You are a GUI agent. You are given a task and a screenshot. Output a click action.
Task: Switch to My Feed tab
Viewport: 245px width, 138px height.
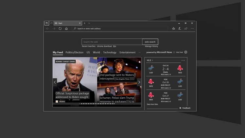click(58, 52)
